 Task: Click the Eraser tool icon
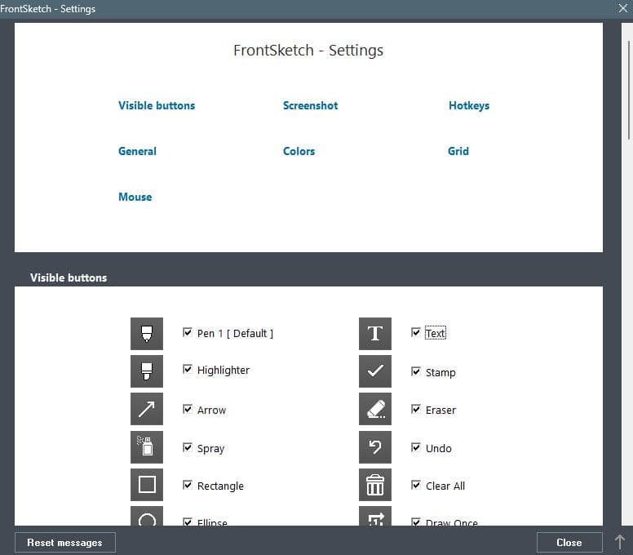point(375,409)
